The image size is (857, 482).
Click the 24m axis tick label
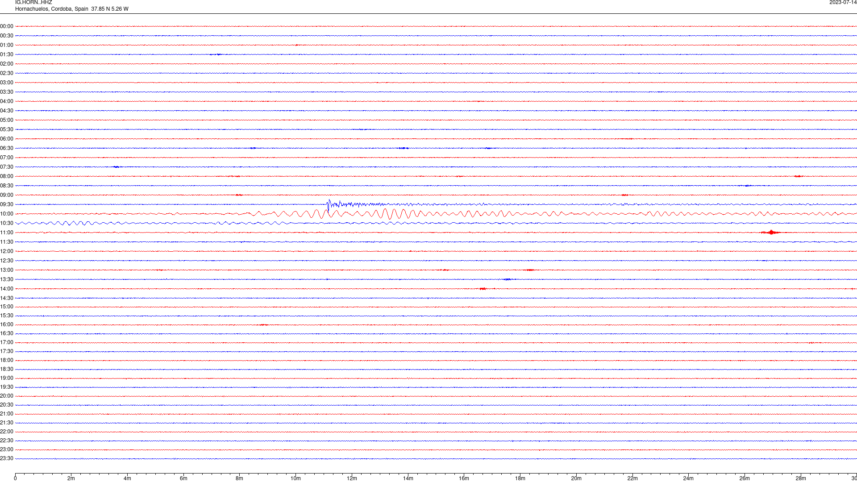pyautogui.click(x=688, y=478)
